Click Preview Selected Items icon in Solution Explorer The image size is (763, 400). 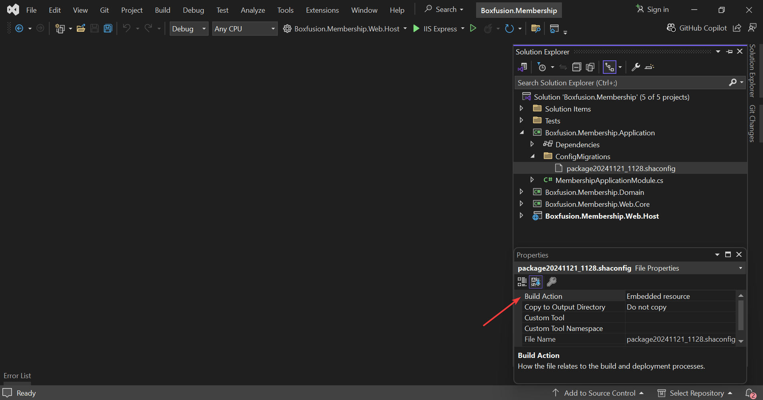pos(650,67)
